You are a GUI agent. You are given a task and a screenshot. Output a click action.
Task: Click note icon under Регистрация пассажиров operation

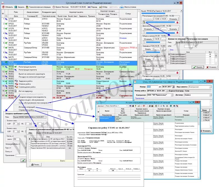point(144,22)
